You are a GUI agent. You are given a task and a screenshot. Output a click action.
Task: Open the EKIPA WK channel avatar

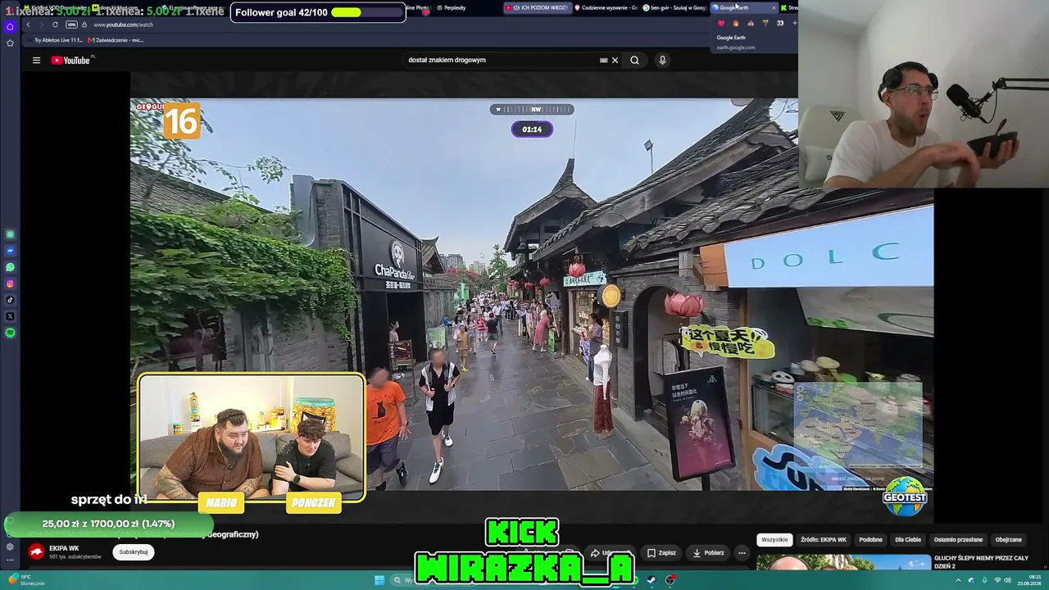point(36,551)
